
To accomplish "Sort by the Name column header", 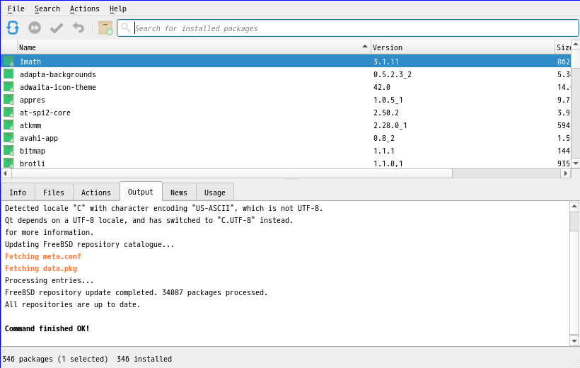I will pyautogui.click(x=195, y=47).
